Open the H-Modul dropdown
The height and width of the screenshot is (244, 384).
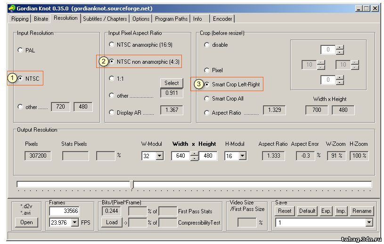click(x=243, y=156)
